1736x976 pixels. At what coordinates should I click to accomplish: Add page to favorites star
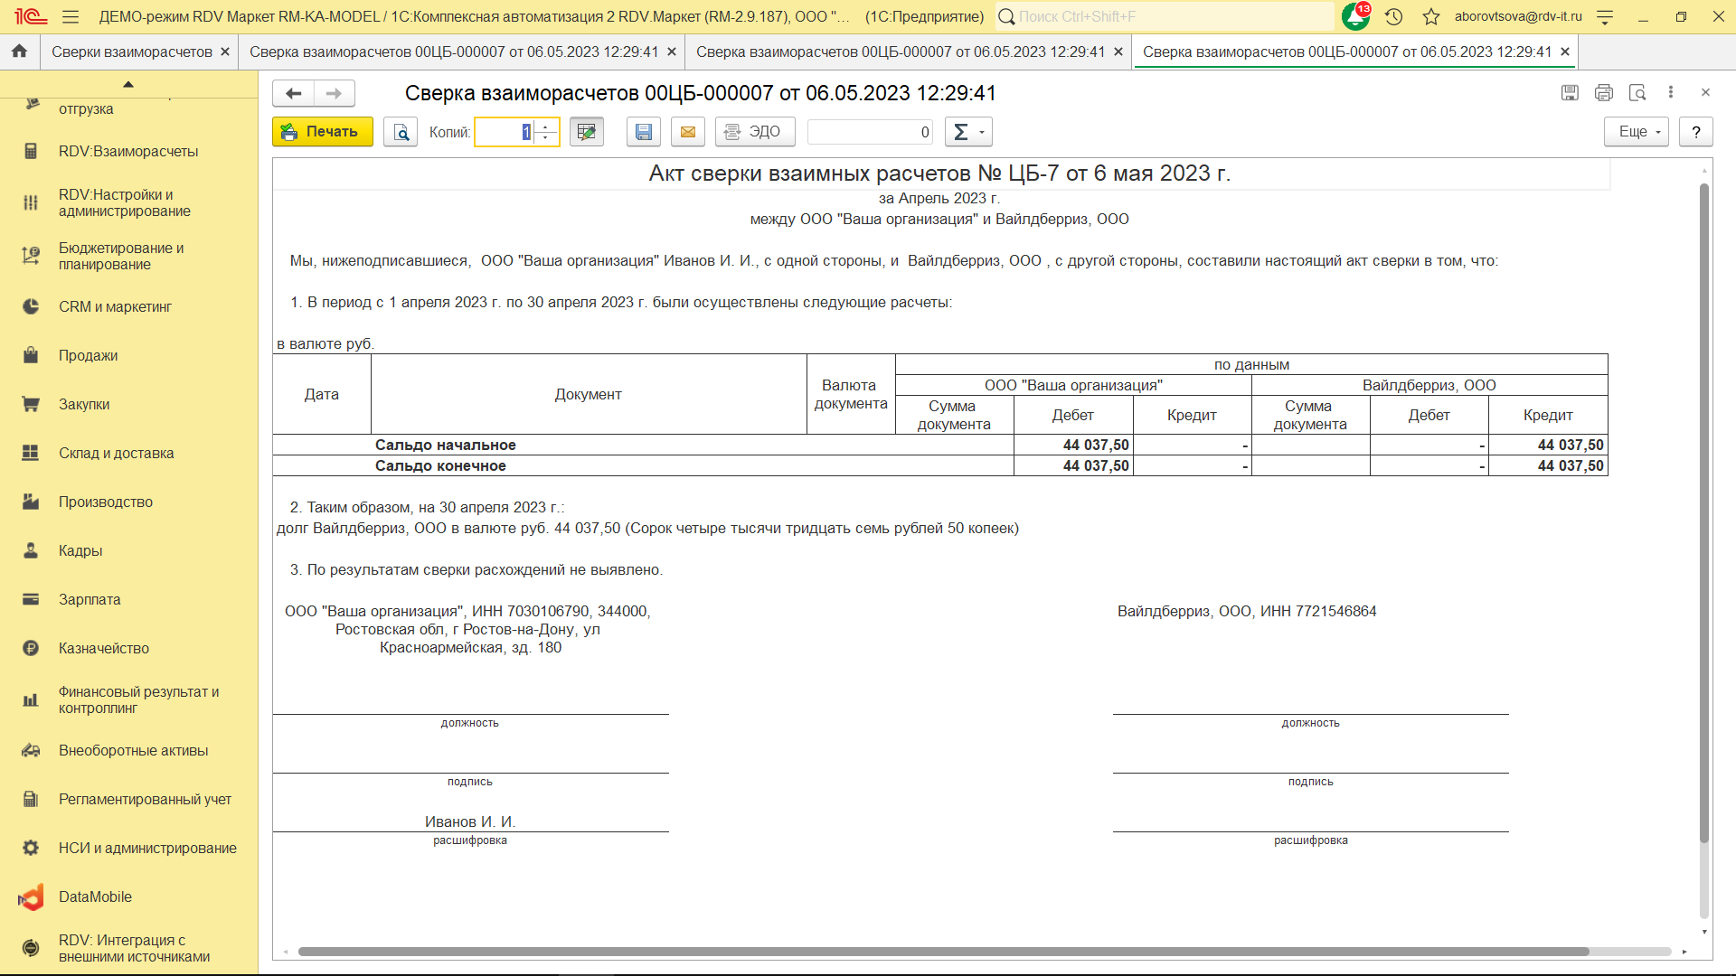click(x=1431, y=16)
